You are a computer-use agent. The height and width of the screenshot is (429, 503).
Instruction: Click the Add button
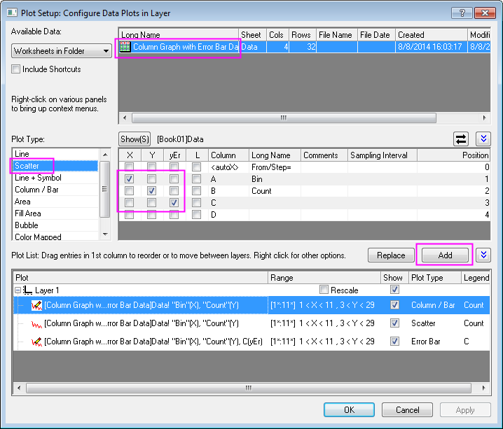pyautogui.click(x=445, y=255)
